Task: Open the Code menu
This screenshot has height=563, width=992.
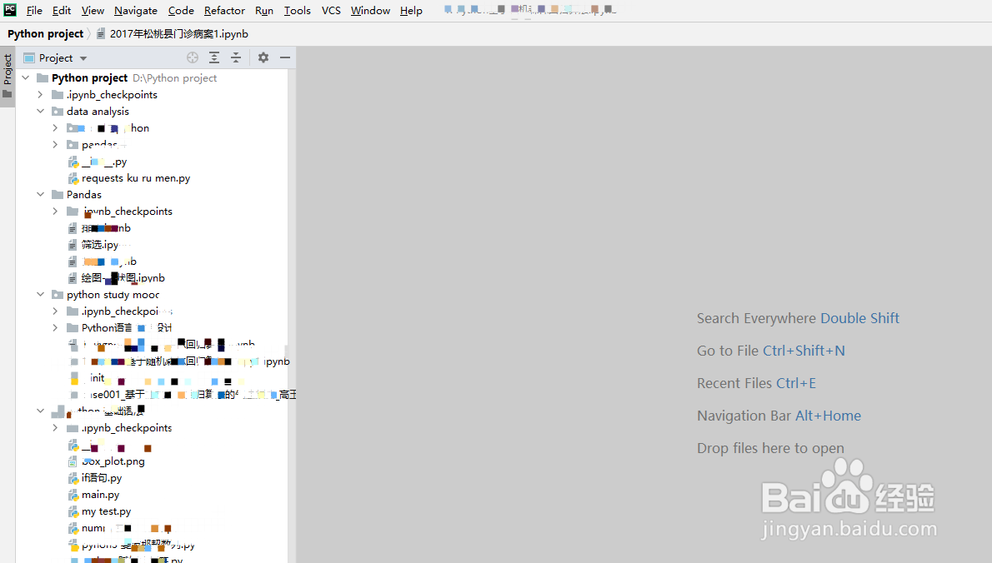Action: point(181,11)
